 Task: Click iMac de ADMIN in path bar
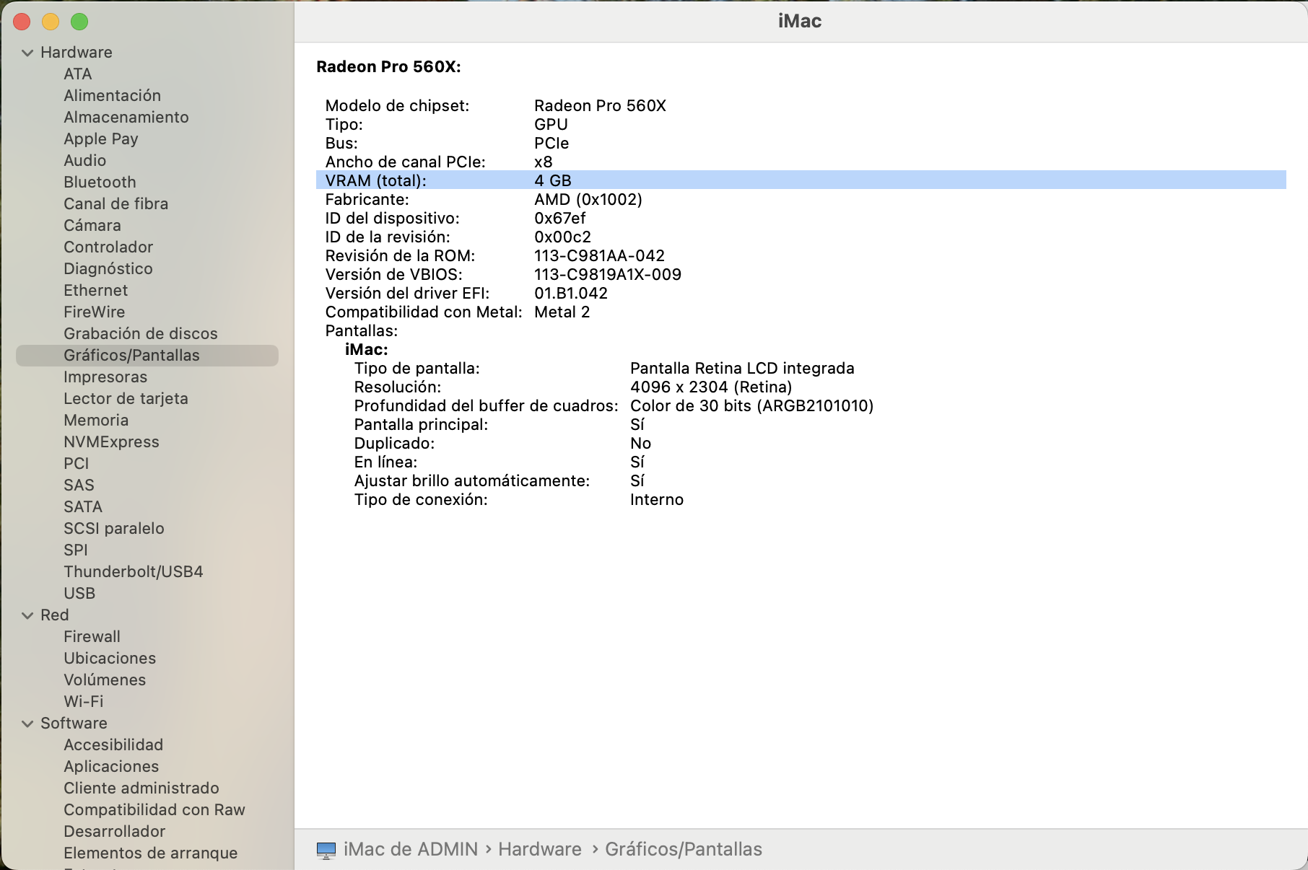pos(410,850)
